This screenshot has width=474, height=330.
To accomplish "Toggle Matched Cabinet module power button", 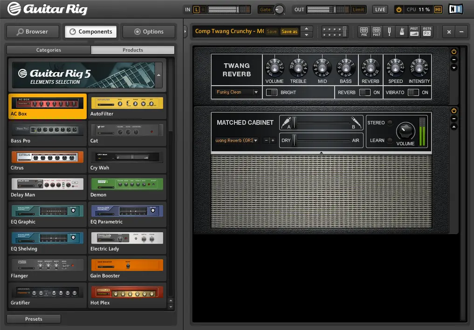I will [454, 110].
